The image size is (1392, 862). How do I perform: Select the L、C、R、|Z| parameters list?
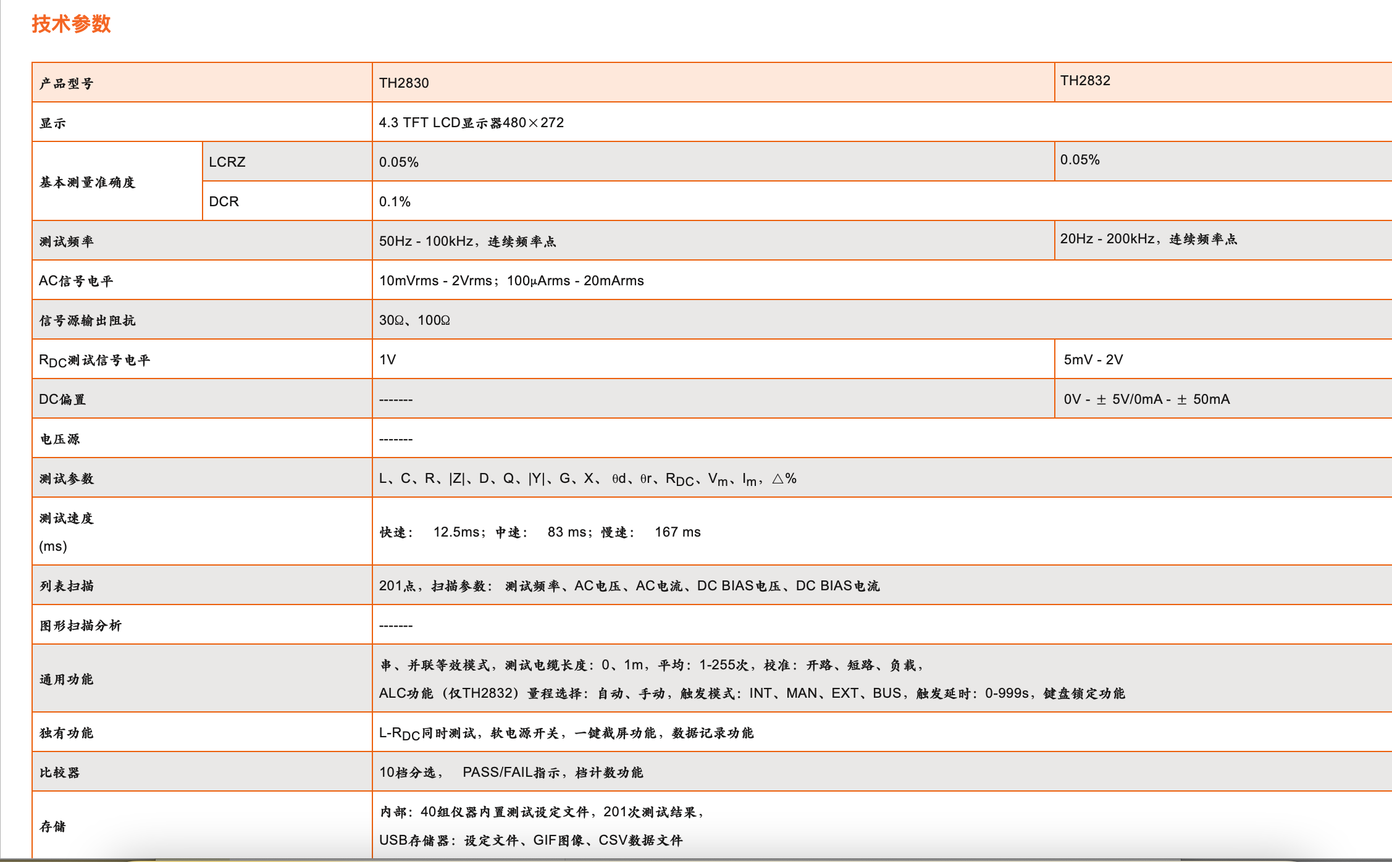[x=588, y=479]
